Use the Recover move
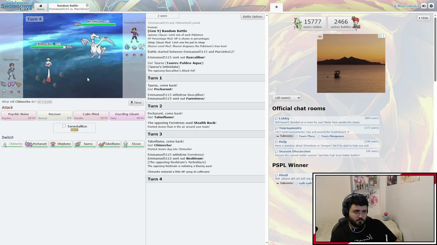The image size is (437, 245). pos(55,116)
